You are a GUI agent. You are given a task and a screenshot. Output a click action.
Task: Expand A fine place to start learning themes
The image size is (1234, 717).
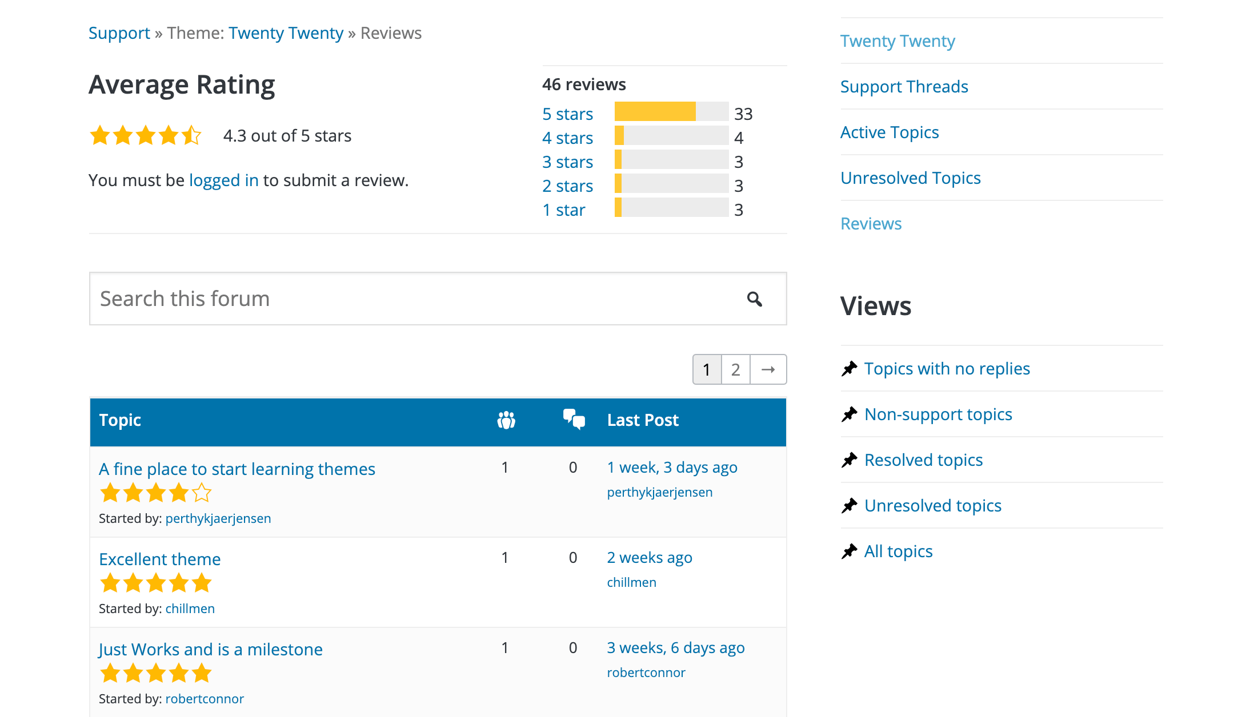pyautogui.click(x=238, y=468)
